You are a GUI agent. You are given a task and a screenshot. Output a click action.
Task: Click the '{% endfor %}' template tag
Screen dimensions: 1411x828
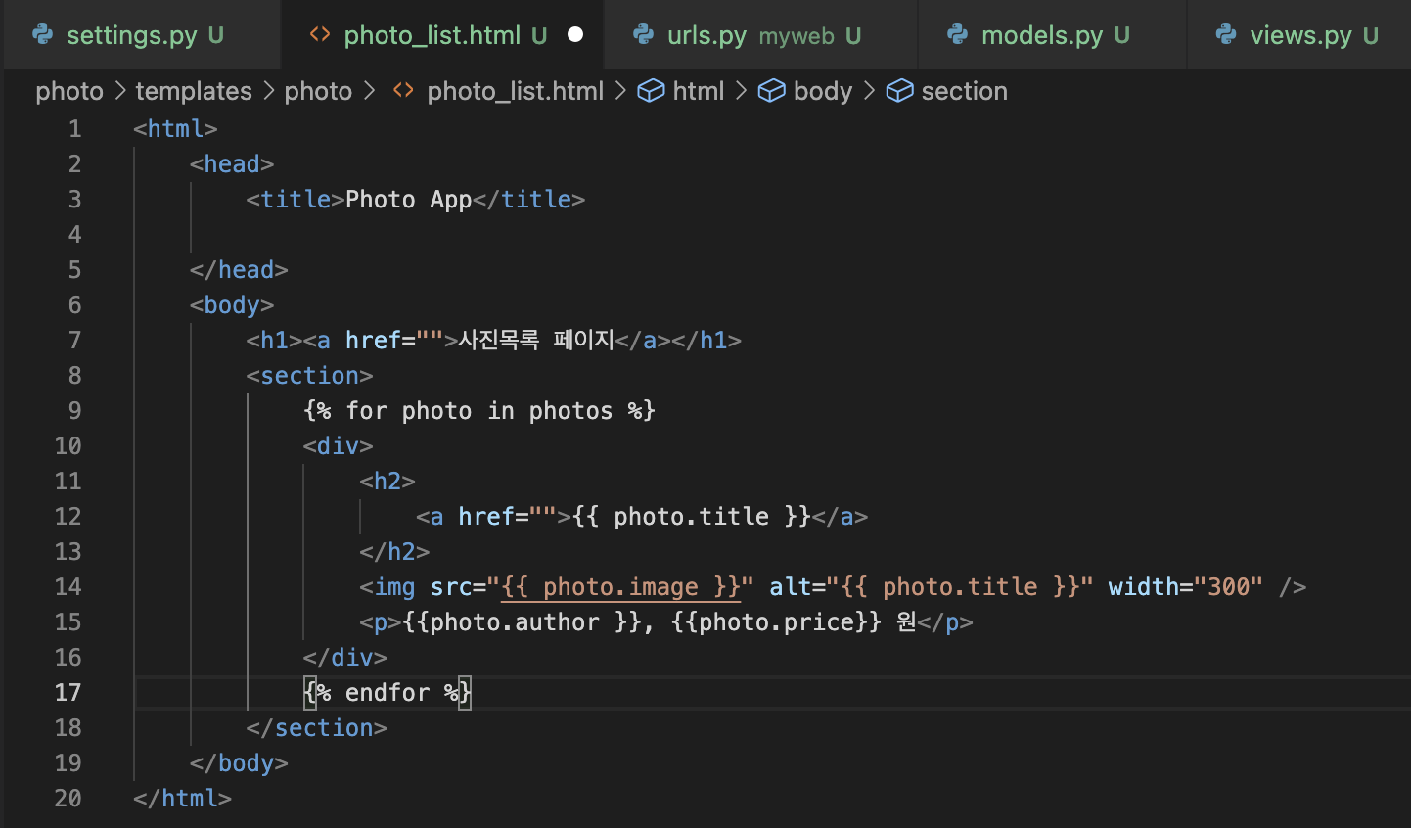(387, 693)
